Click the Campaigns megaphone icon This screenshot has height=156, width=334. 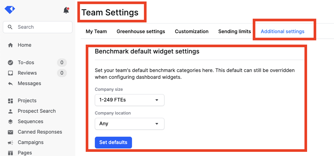(x=10, y=142)
